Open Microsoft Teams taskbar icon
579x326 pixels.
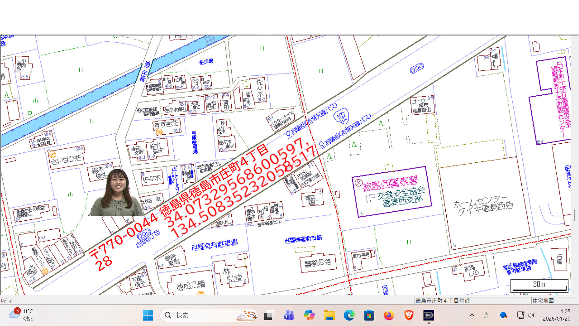tap(289, 315)
